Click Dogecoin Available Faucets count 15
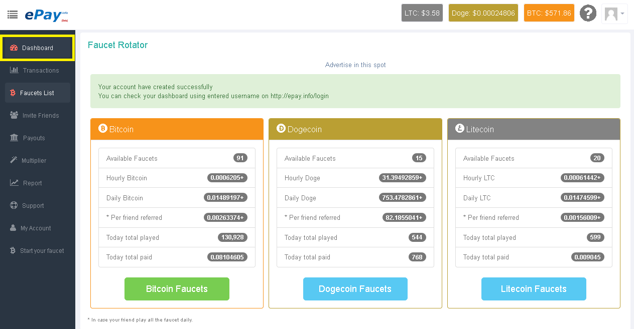Screen dimensions: 634x329 419,158
